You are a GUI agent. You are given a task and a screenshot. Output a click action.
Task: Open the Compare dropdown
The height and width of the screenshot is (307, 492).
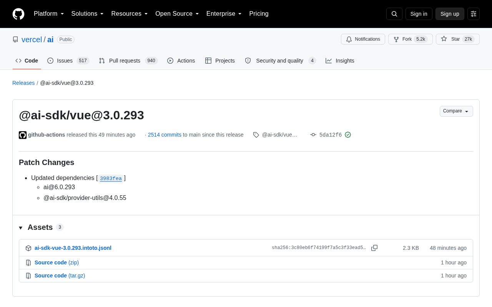point(456,111)
